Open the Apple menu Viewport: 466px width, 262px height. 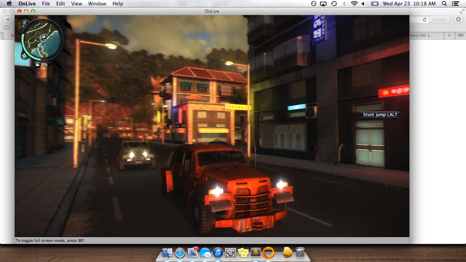(x=9, y=3)
